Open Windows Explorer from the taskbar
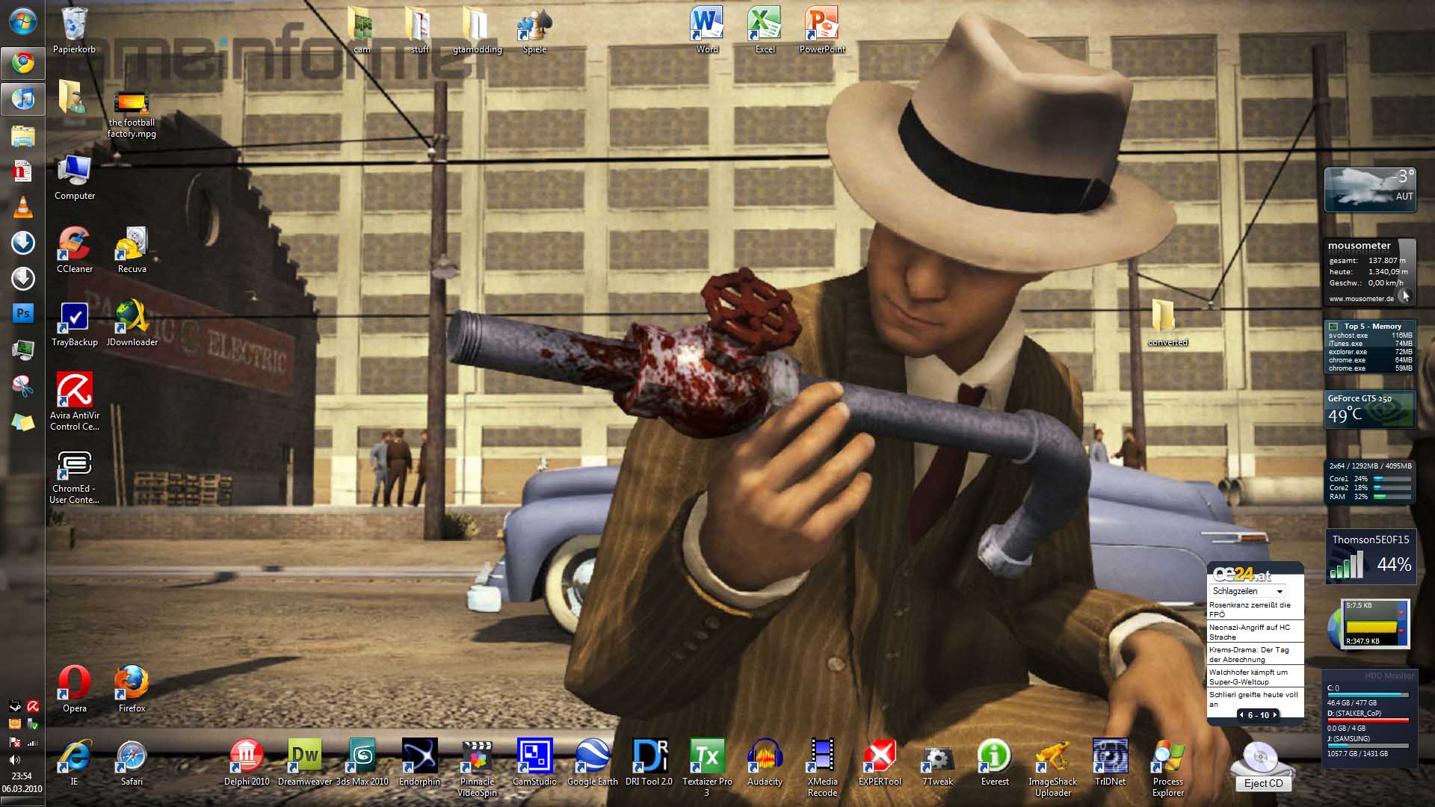The image size is (1435, 807). tap(22, 135)
